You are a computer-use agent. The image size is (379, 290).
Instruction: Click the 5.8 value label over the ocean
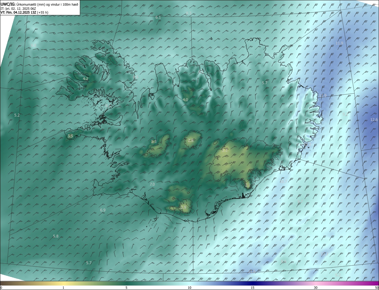click(56, 236)
